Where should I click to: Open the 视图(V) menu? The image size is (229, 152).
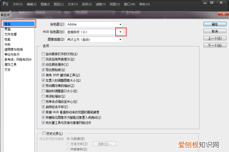click(114, 4)
